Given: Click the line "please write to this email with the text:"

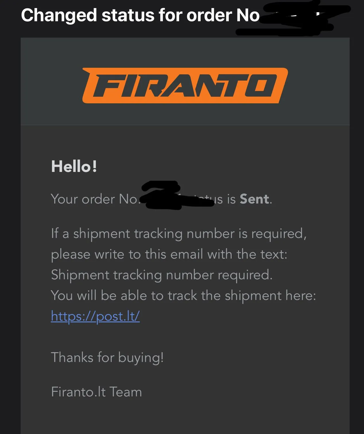Looking at the screenshot, I should pyautogui.click(x=169, y=254).
